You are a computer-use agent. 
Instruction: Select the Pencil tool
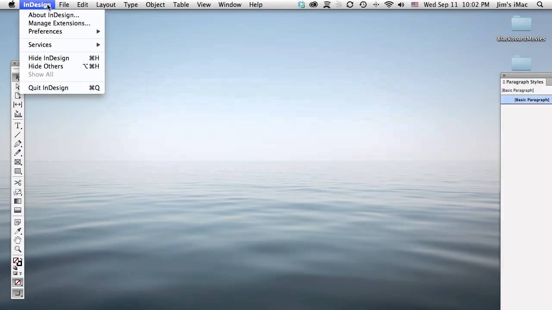(x=18, y=153)
